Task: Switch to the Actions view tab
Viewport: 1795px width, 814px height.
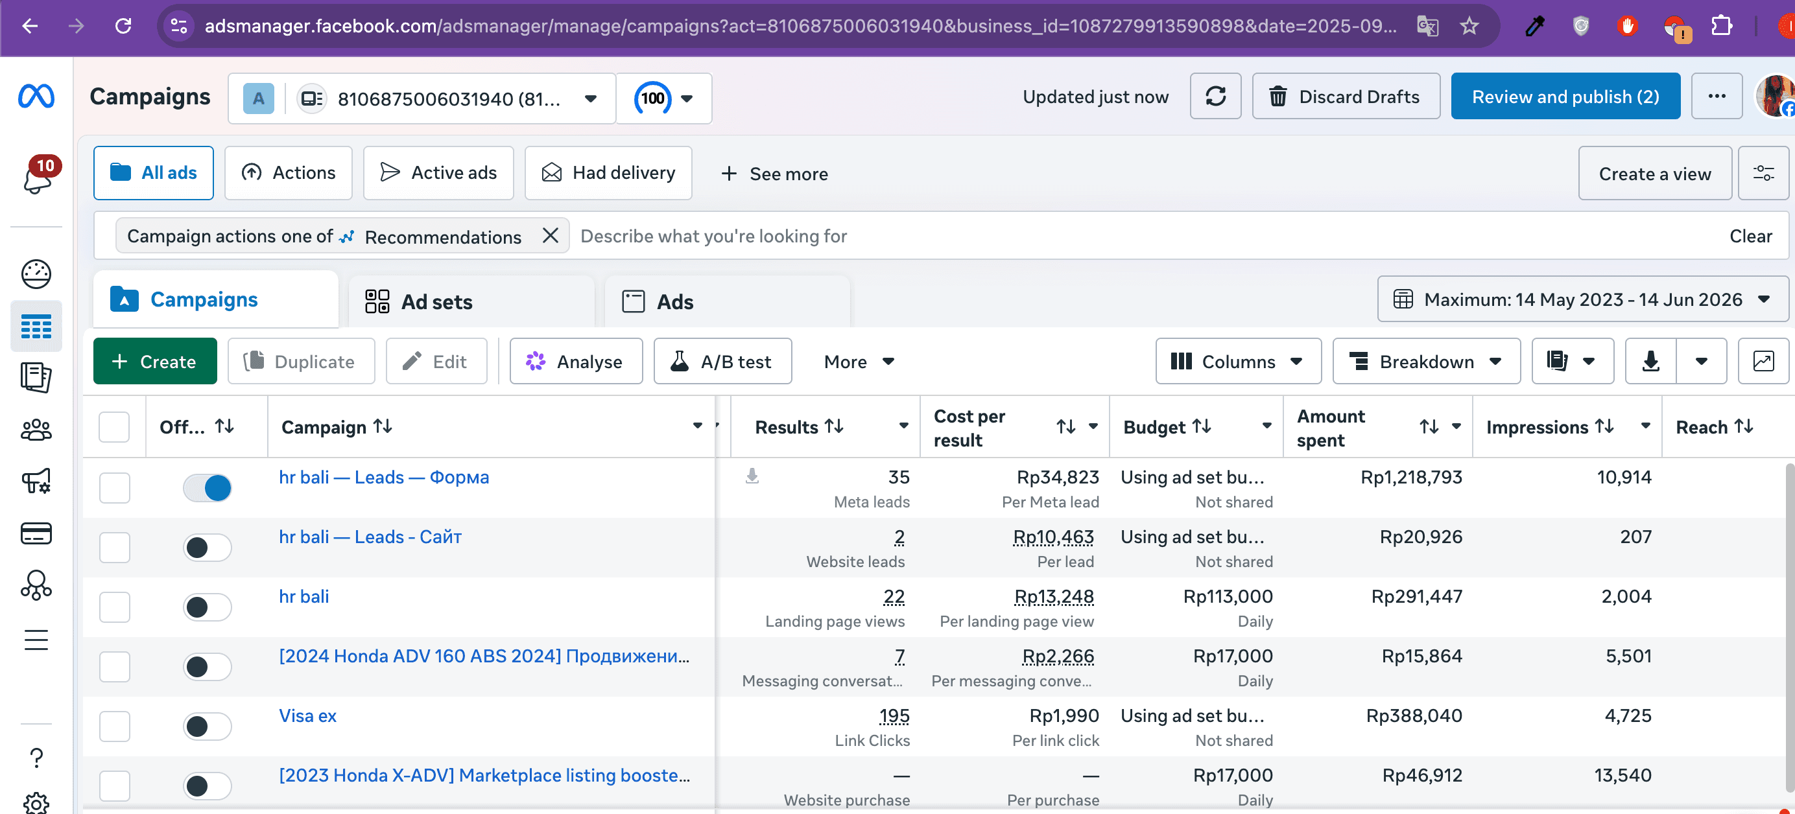Action: 288,172
